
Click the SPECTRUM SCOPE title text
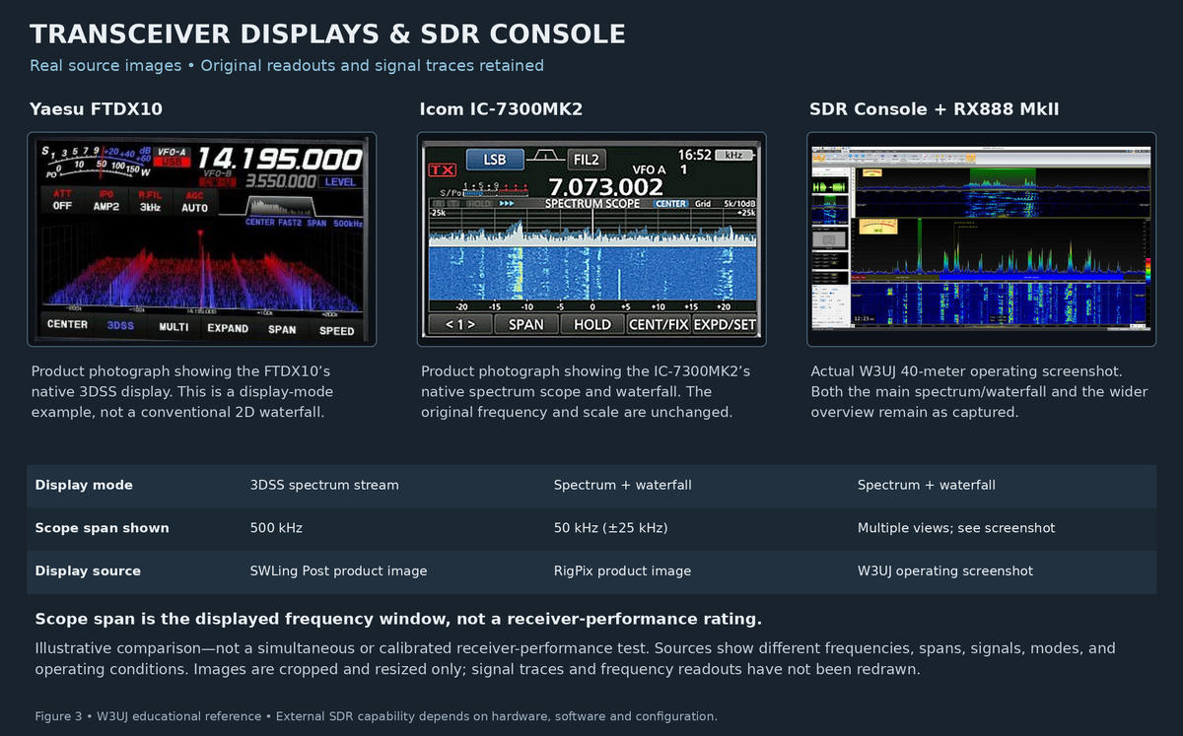coord(592,204)
